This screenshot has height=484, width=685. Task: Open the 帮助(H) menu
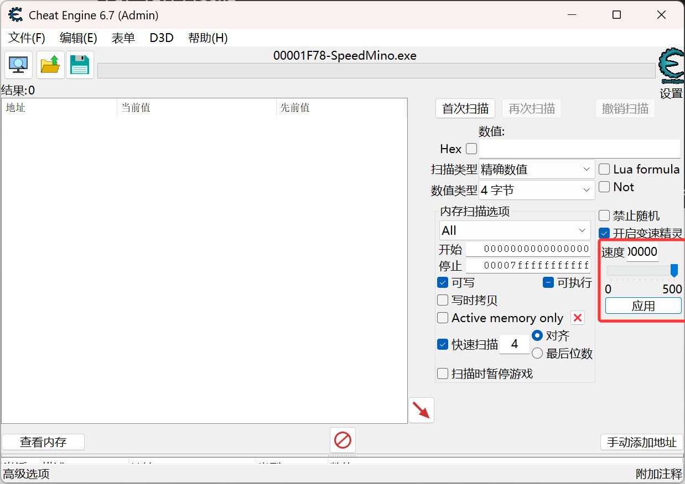click(208, 38)
